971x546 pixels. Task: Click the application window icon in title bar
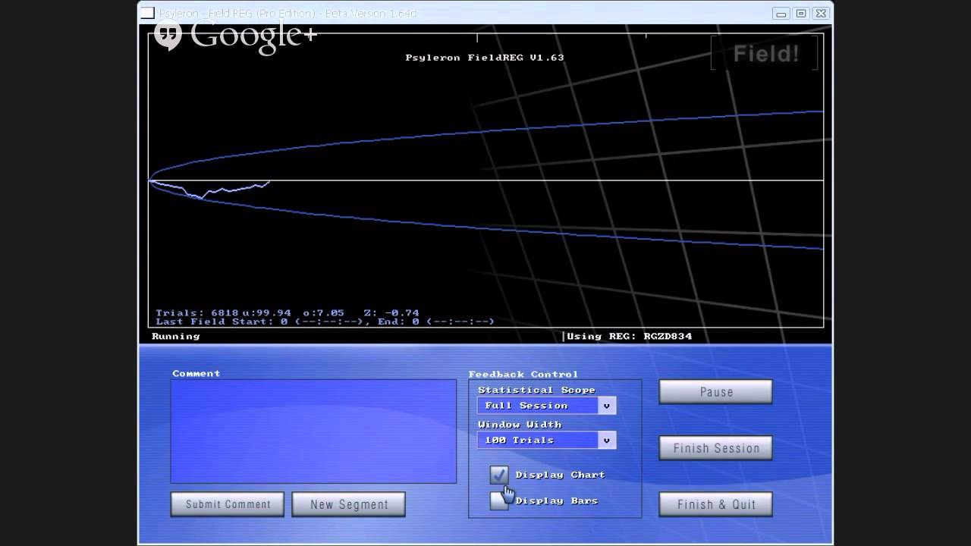coord(148,13)
